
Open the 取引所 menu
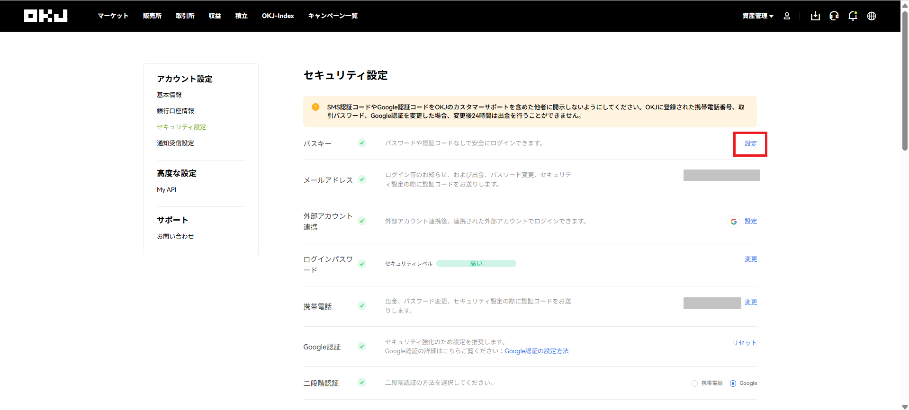pyautogui.click(x=185, y=16)
